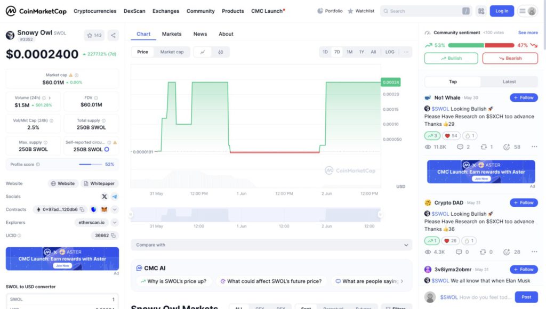Viewport: 546px width, 309px height.
Task: Switch to the News tab
Action: [x=200, y=34]
